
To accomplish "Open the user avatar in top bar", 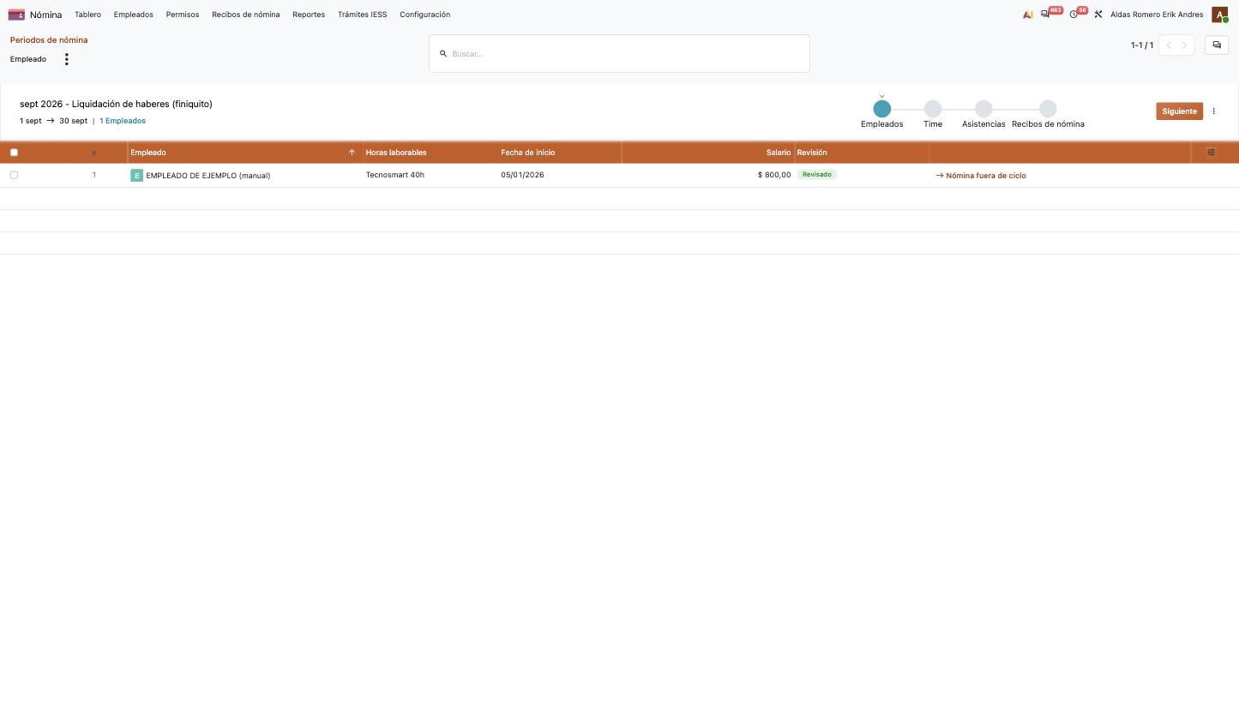I will [1219, 15].
